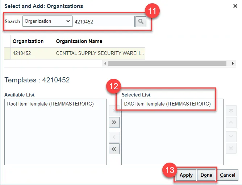
Task: Select Root Item Template in Available List
Action: [50, 104]
